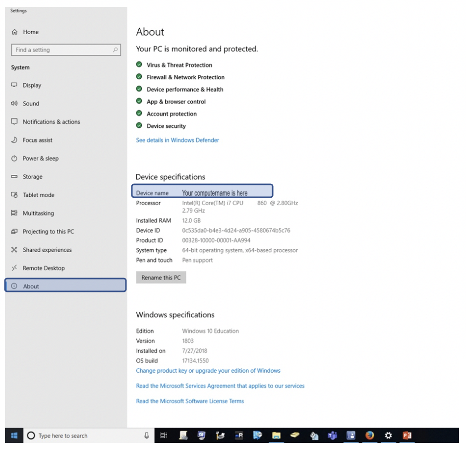
Task: Click green check beside Virus & Threat Protection
Action: (x=139, y=64)
